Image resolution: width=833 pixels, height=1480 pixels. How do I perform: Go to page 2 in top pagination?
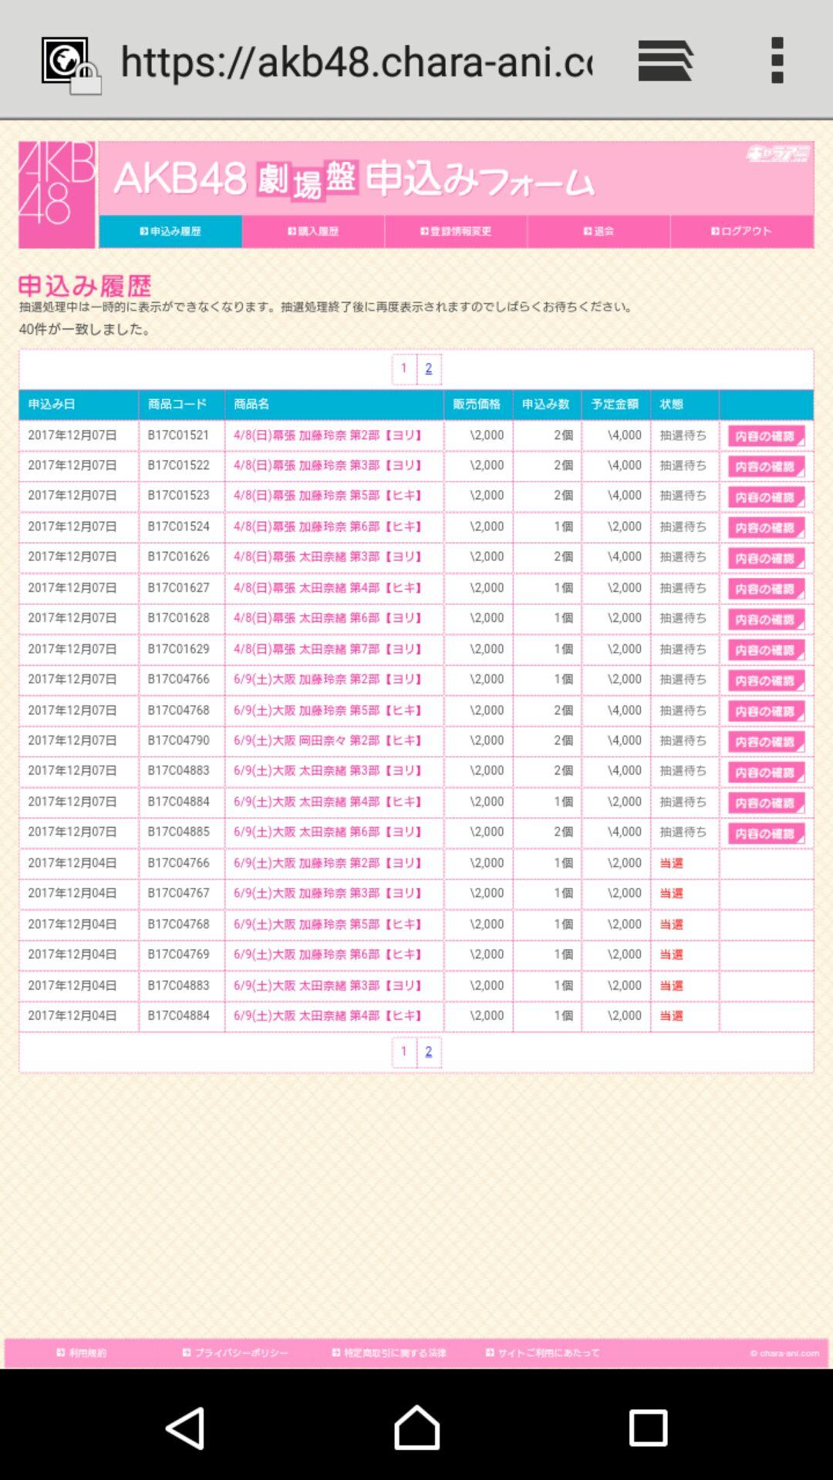(429, 368)
